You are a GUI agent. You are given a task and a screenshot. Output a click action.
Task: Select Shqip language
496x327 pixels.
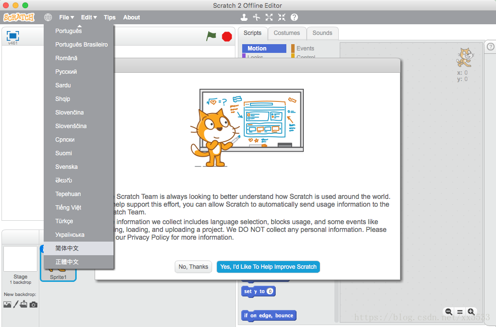click(79, 99)
